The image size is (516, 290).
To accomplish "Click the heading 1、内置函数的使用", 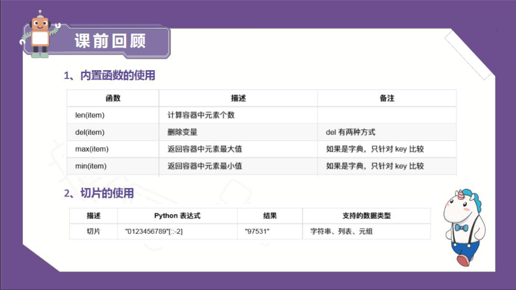I will pyautogui.click(x=109, y=75).
